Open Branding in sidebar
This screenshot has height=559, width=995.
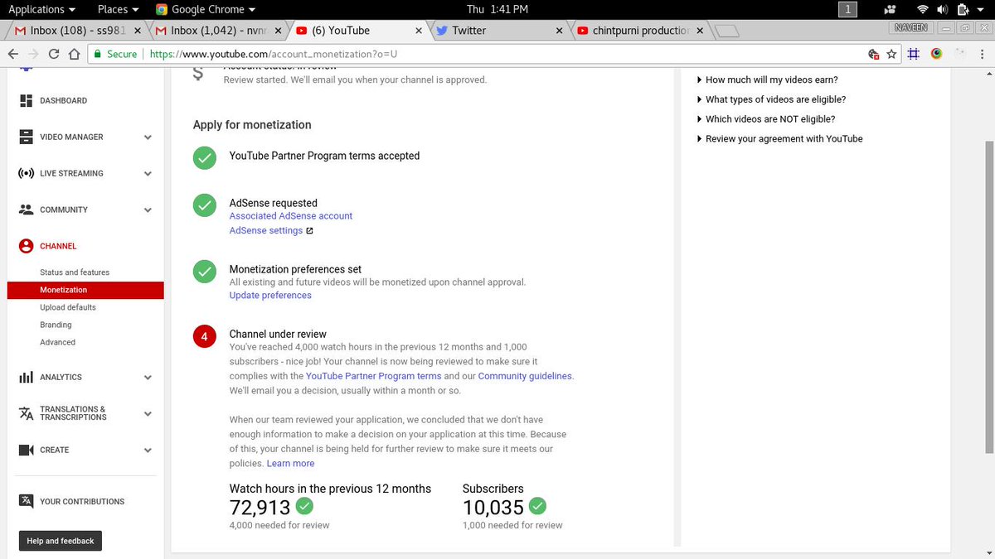(x=56, y=325)
